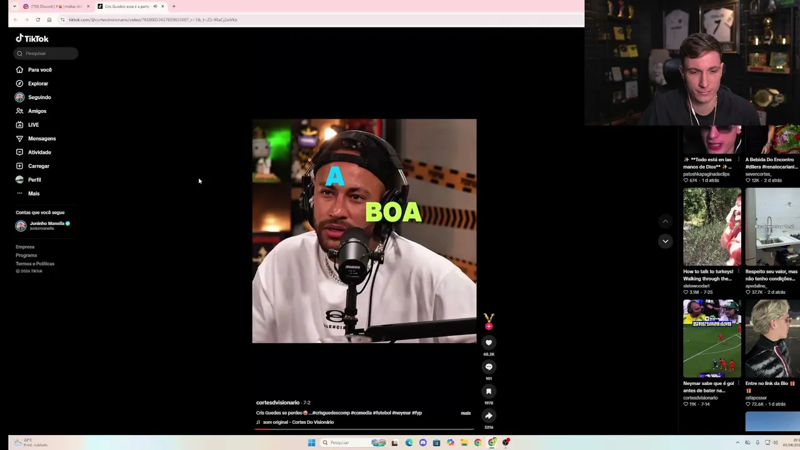Open the Programa footer link
The image size is (800, 450).
coord(26,256)
